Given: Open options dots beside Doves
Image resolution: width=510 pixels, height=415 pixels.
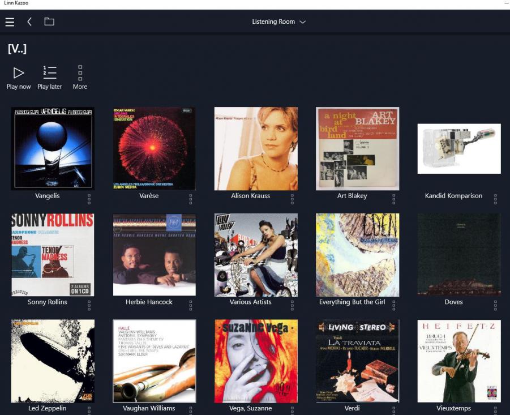Looking at the screenshot, I should pos(495,305).
